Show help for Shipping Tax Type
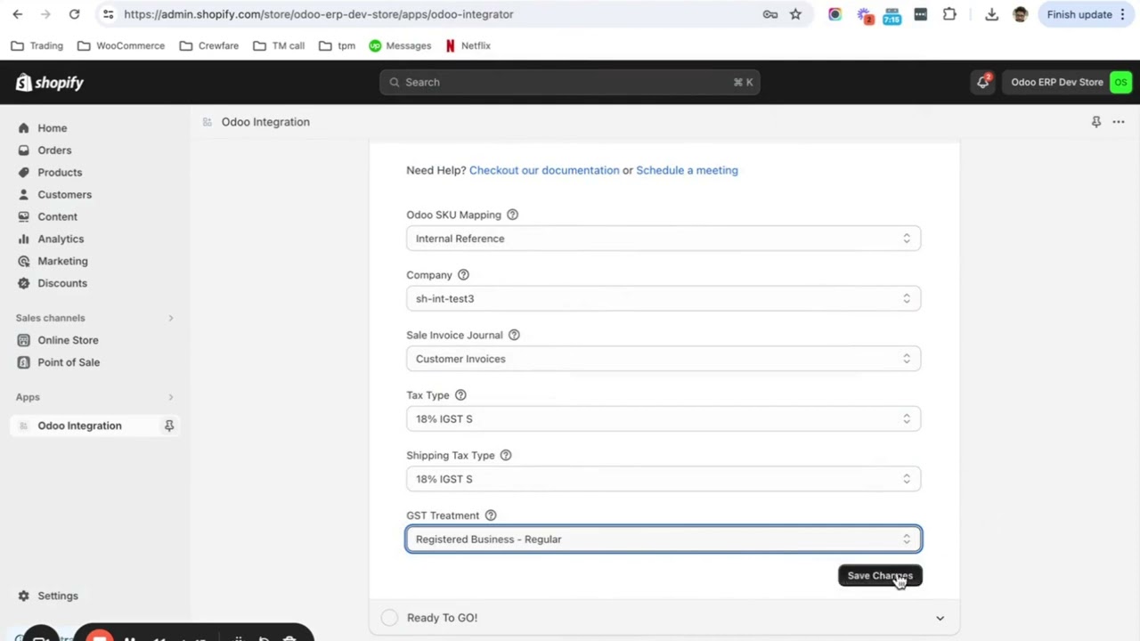Image resolution: width=1140 pixels, height=641 pixels. pyautogui.click(x=506, y=455)
